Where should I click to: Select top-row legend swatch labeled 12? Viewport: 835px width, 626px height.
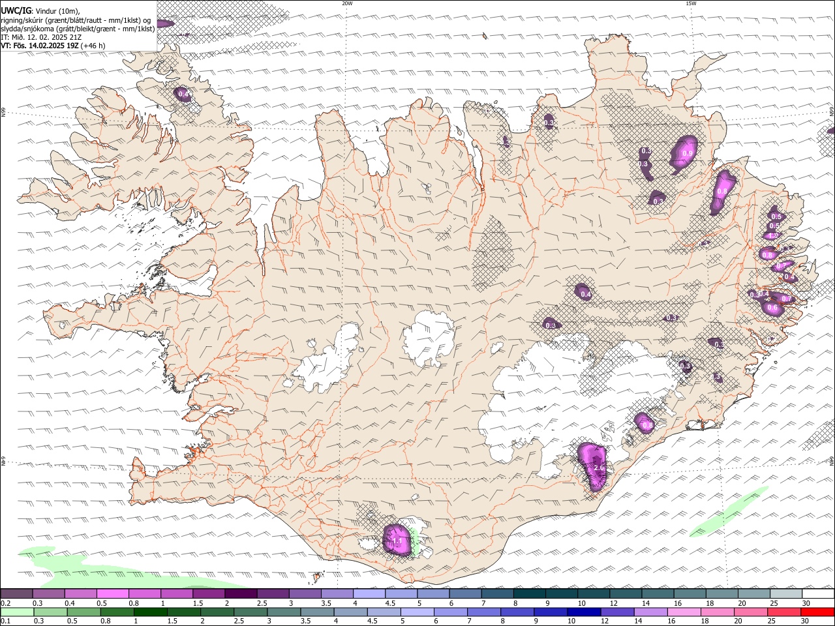click(x=626, y=594)
